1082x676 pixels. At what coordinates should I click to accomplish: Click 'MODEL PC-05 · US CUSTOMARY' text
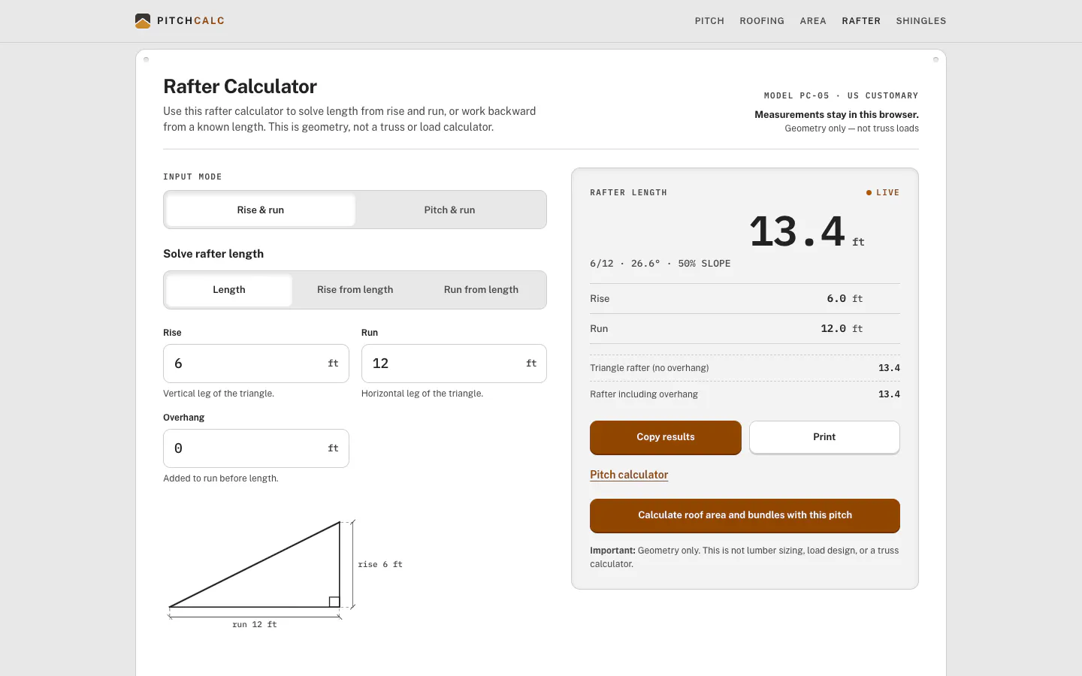point(841,96)
